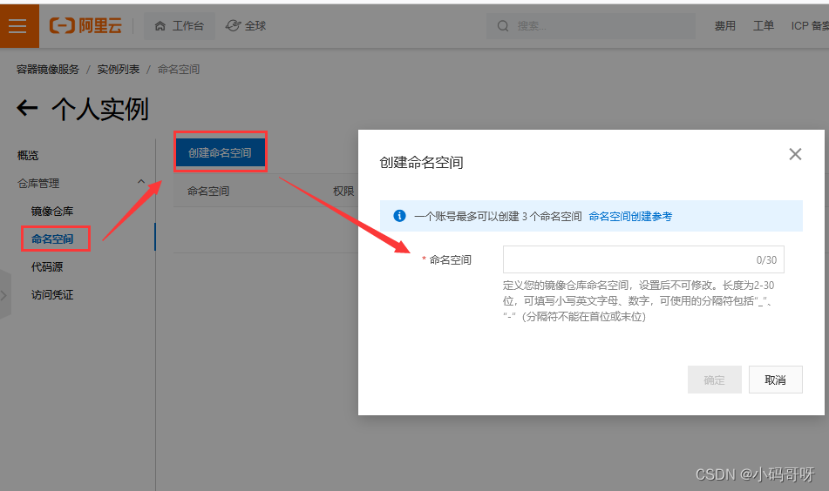Click the top search box
Image resolution: width=829 pixels, height=491 pixels.
590,26
